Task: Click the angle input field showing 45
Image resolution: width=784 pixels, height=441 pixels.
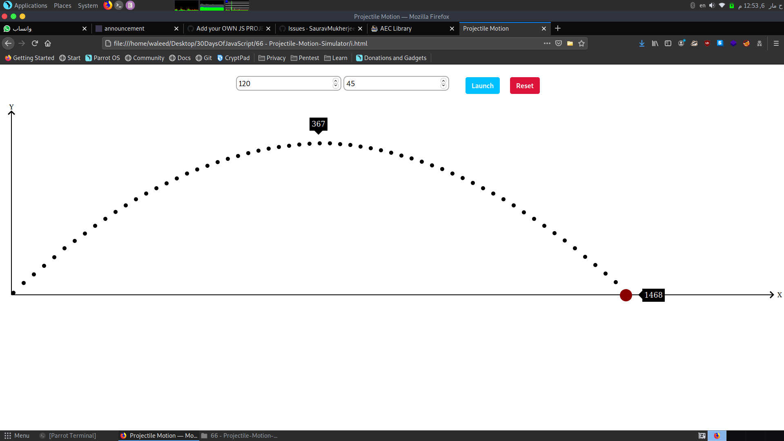Action: point(392,84)
